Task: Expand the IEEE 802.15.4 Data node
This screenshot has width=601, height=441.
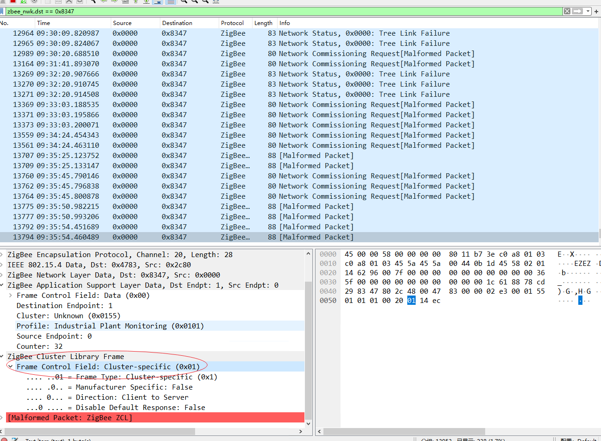Action: (x=4, y=265)
